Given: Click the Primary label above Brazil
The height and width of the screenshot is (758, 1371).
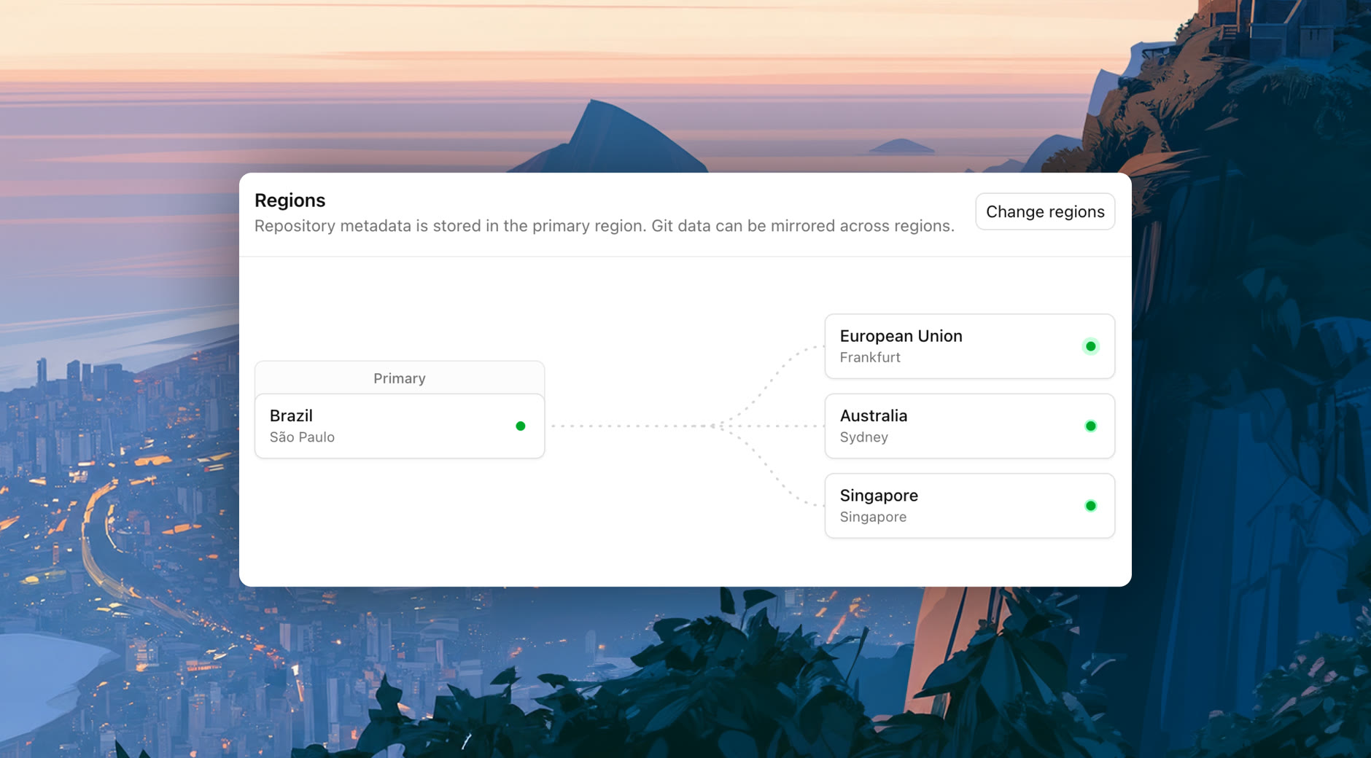Looking at the screenshot, I should pos(400,378).
